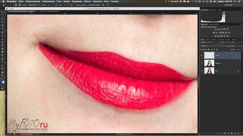Open the Clone Source panel icon in options bar
Image resolution: width=243 pixels, height=136 pixels.
[x=20, y=5]
